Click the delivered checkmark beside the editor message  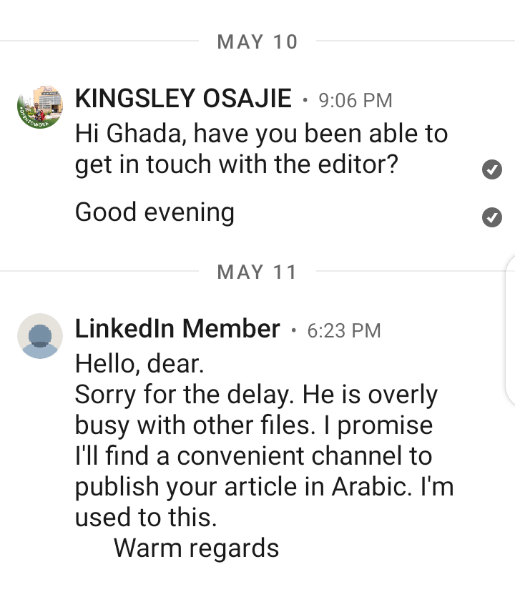[x=491, y=170]
